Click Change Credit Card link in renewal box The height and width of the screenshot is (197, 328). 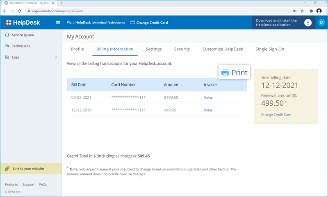pyautogui.click(x=276, y=114)
